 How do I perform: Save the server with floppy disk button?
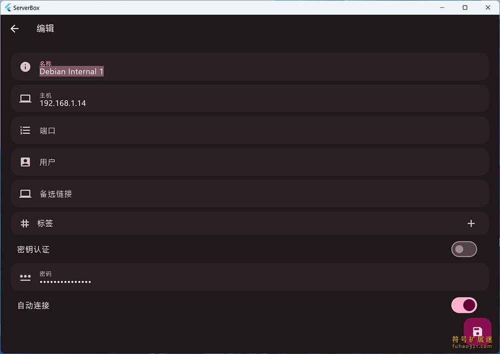click(x=477, y=331)
